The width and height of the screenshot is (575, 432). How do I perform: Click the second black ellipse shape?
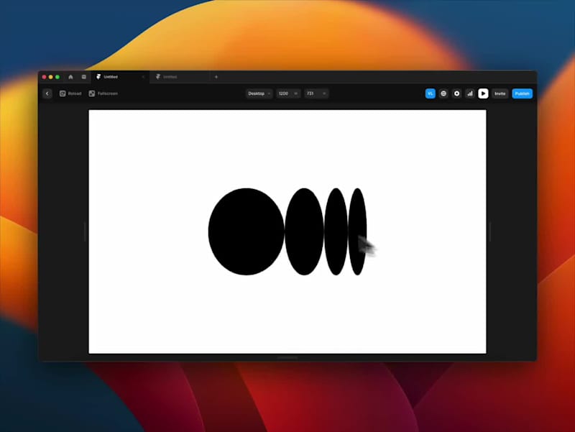[304, 231]
